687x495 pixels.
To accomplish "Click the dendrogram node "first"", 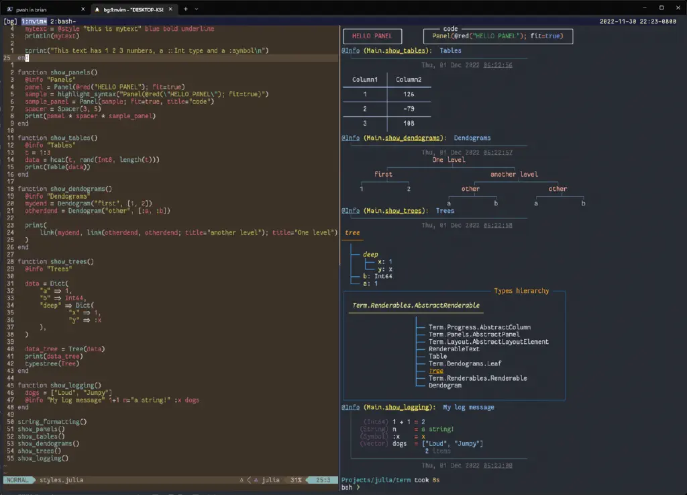I will [383, 175].
